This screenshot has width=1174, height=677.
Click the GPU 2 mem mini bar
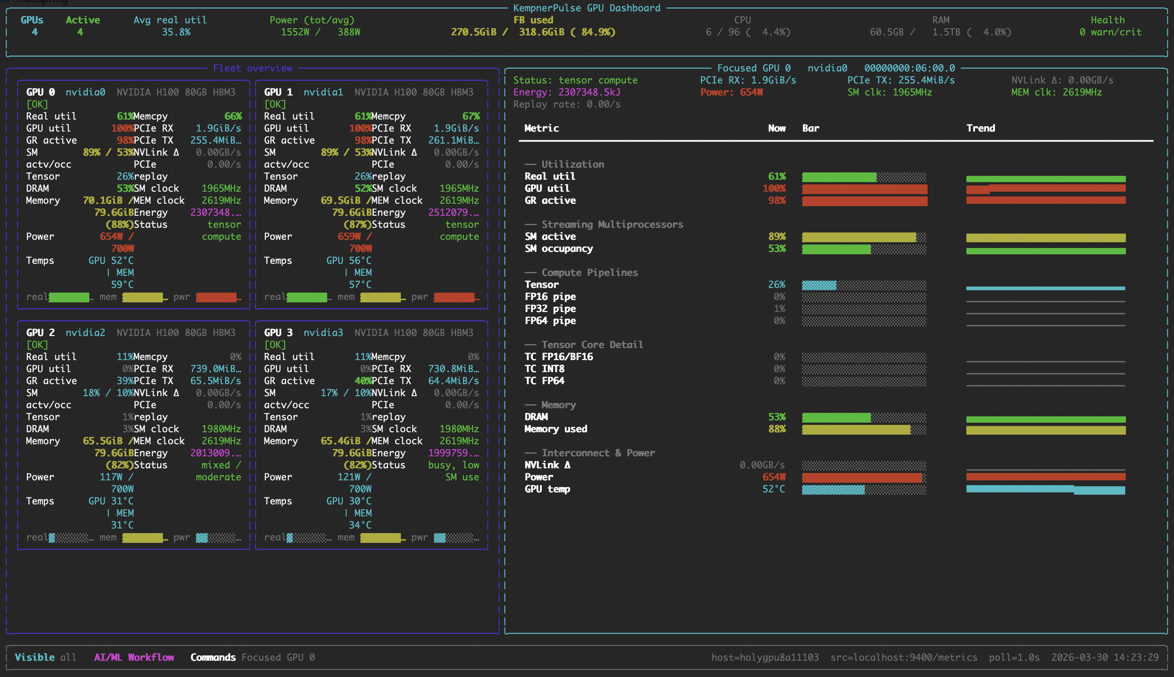[143, 538]
